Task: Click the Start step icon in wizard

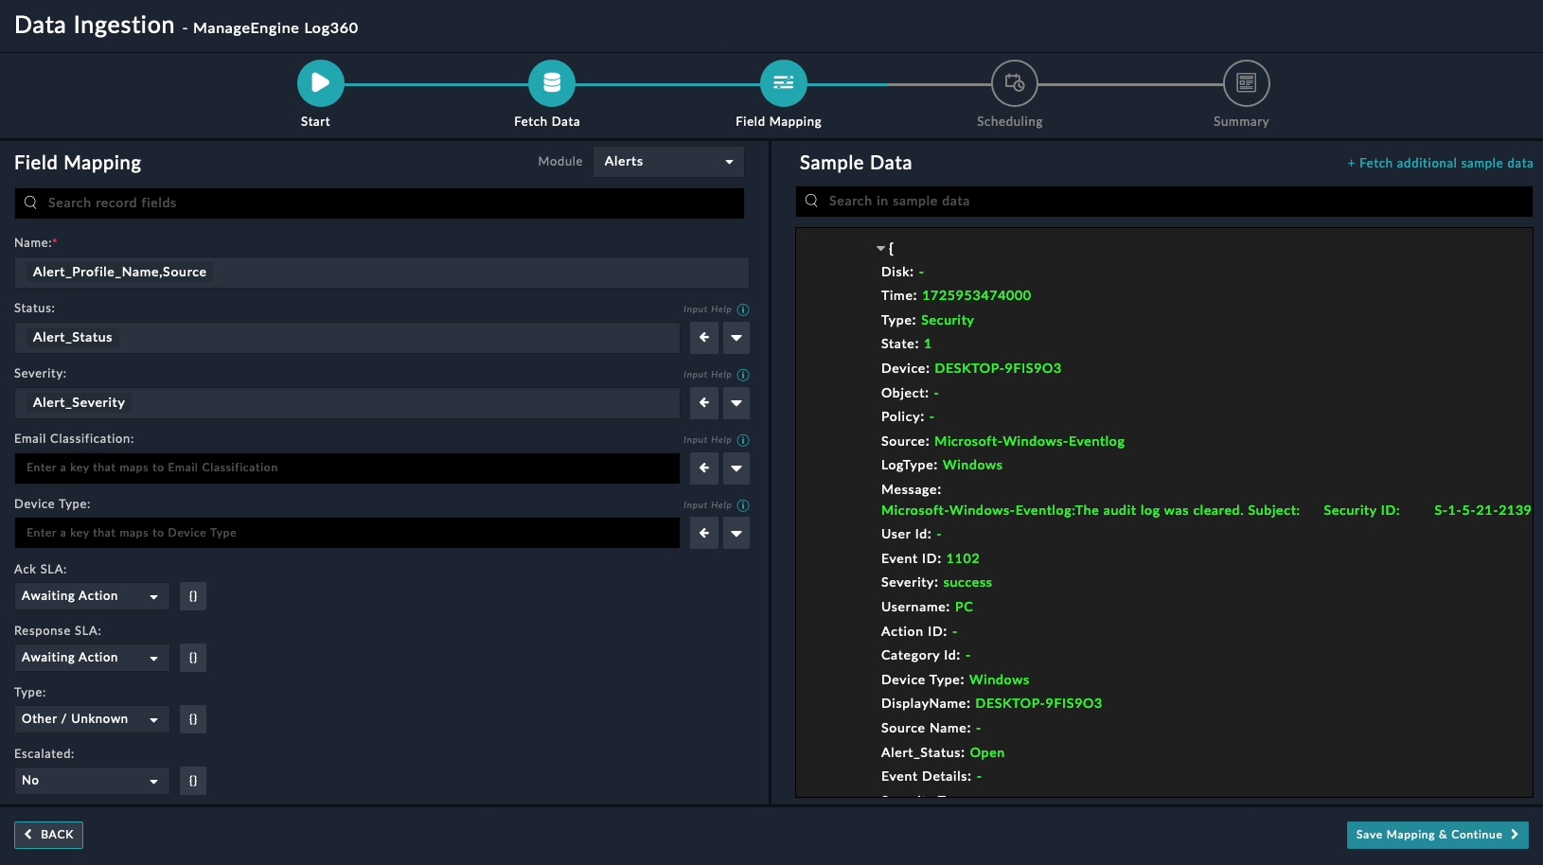Action: (x=320, y=83)
